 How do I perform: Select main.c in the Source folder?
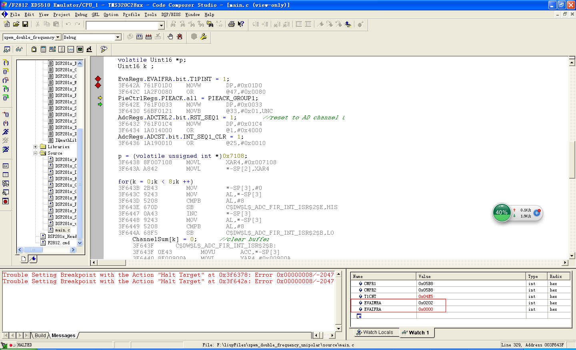62,230
